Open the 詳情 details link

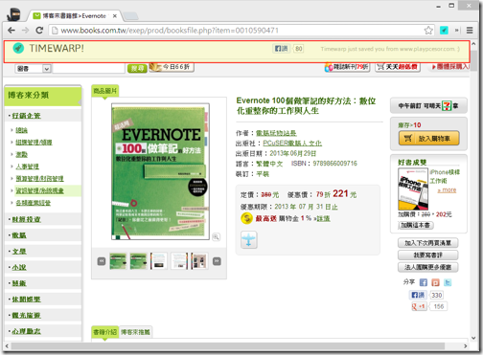point(323,218)
